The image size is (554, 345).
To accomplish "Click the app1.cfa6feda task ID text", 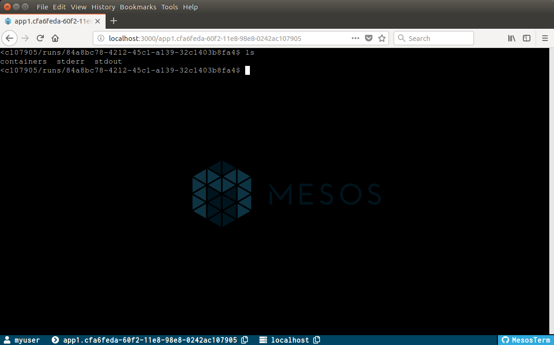I will coord(150,340).
